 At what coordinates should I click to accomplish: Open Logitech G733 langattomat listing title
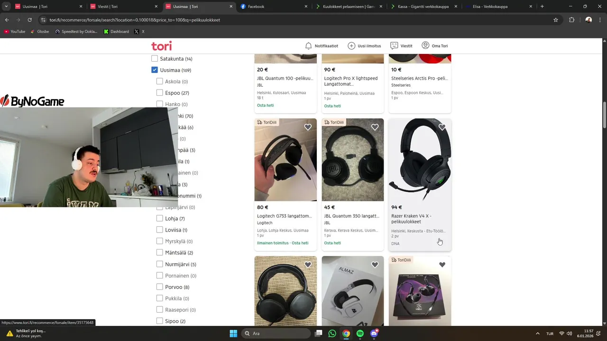click(x=285, y=216)
